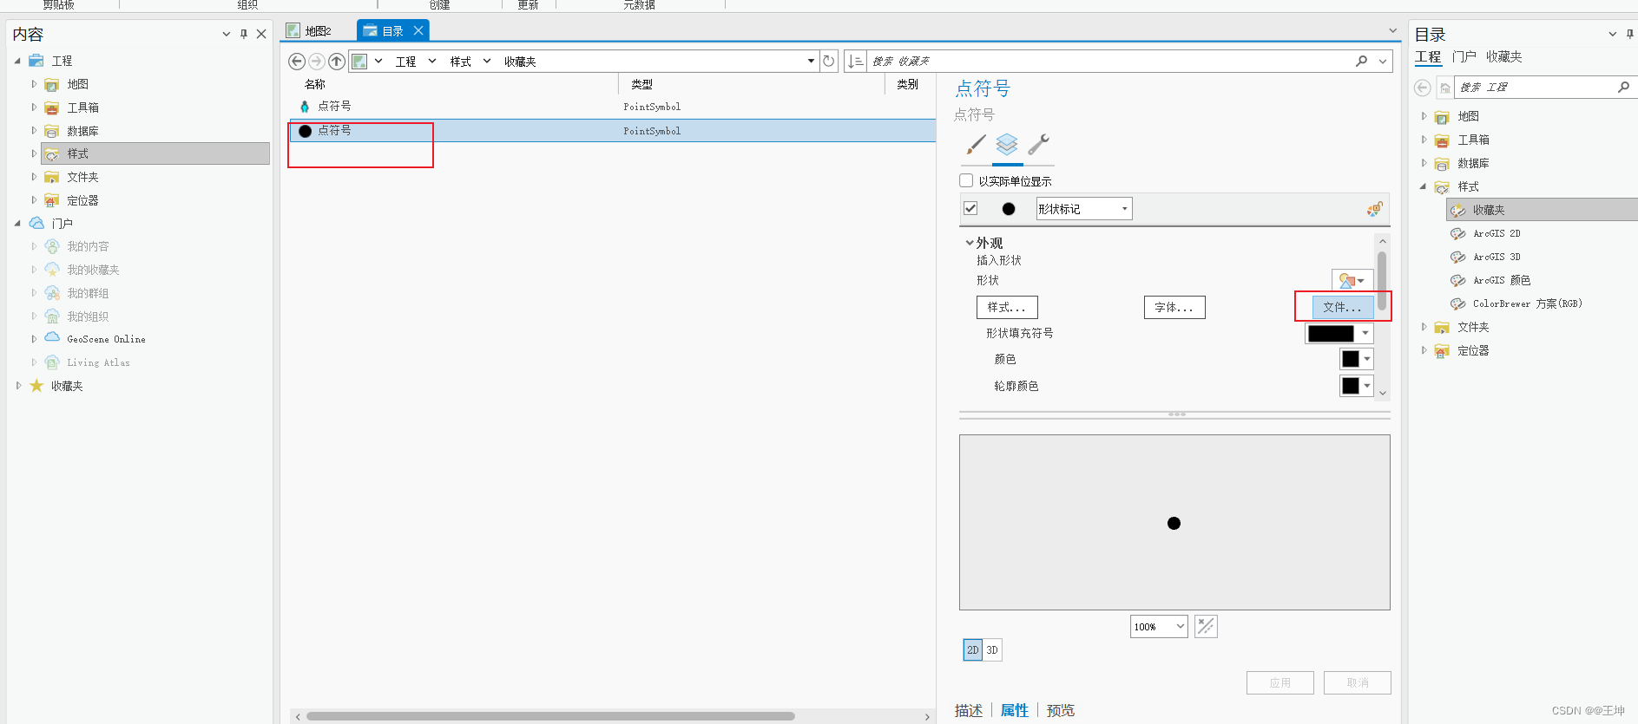Click Living Atlas in 内容 pane
The width and height of the screenshot is (1638, 724).
pyautogui.click(x=98, y=362)
